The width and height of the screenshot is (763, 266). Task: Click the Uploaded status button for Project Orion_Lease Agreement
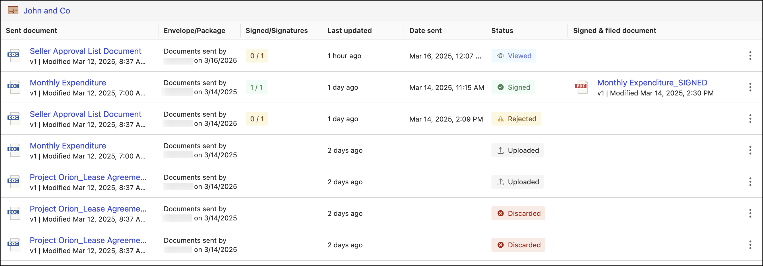(x=518, y=182)
